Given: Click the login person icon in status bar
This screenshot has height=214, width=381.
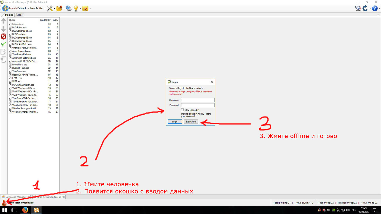Looking at the screenshot, I should (4, 203).
